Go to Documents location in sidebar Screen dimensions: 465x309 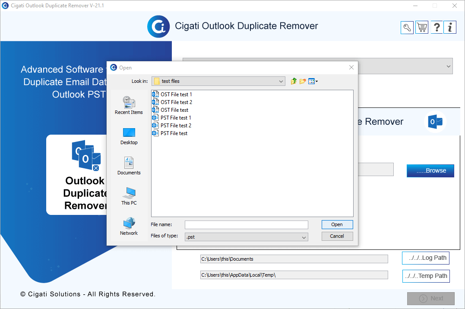(129, 166)
